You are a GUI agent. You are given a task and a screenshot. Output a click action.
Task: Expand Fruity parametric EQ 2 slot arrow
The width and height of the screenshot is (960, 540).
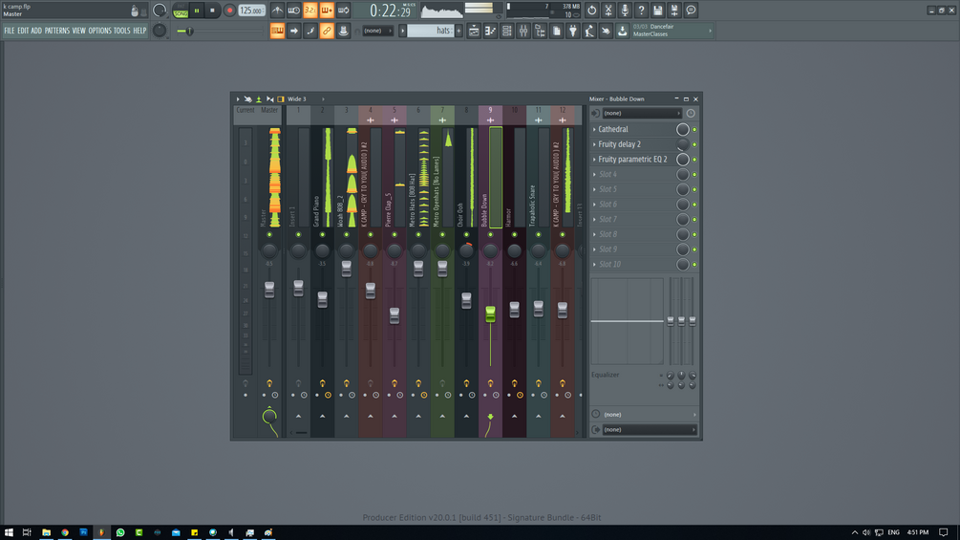[594, 160]
